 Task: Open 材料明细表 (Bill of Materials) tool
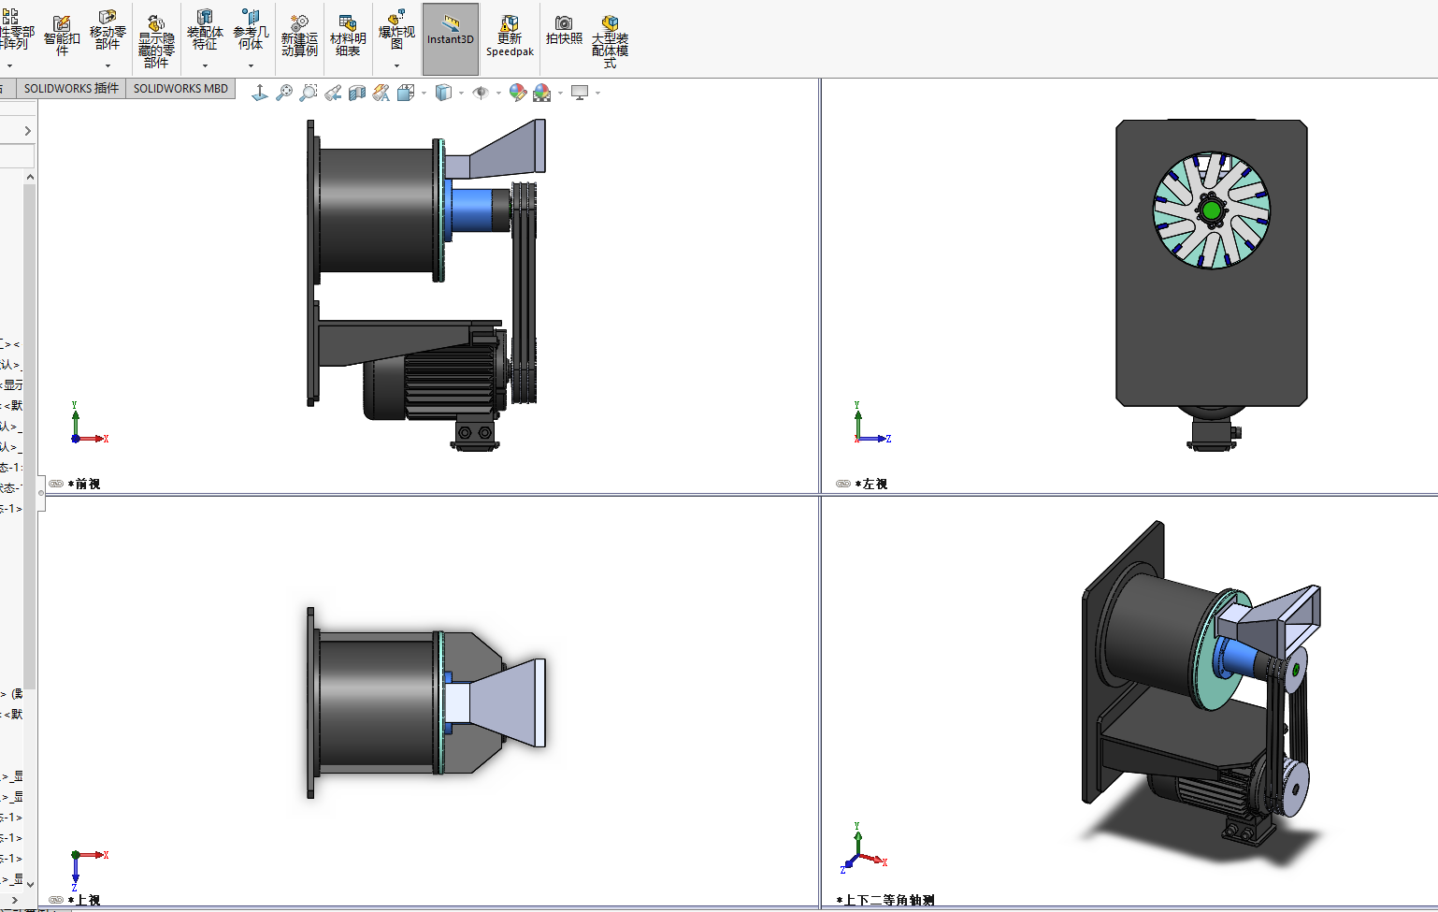click(348, 36)
